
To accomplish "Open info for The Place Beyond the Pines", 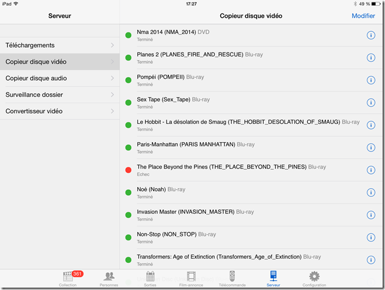I will coord(371,170).
